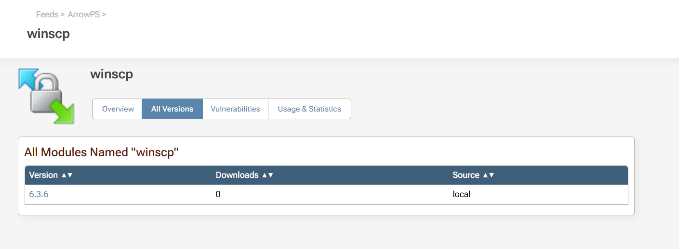
Task: Click the All Modules Named "winscp" heading
Action: [102, 152]
